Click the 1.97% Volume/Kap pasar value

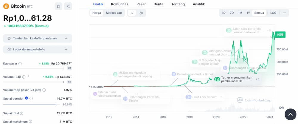click(68, 90)
